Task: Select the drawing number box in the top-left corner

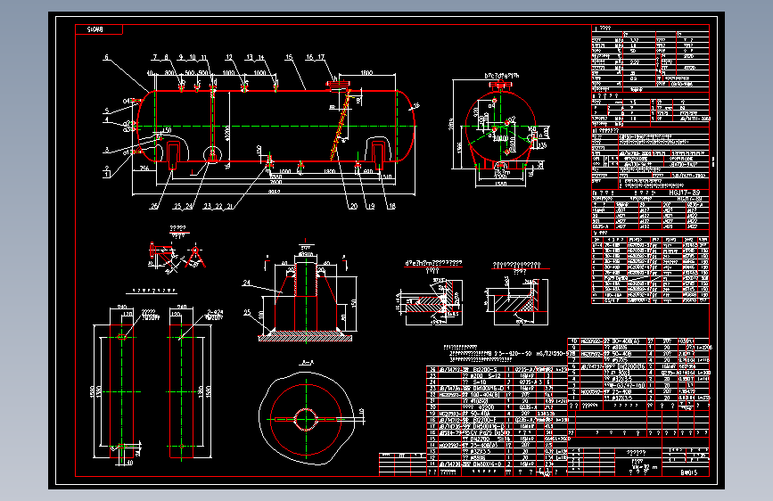Action: 99,29
